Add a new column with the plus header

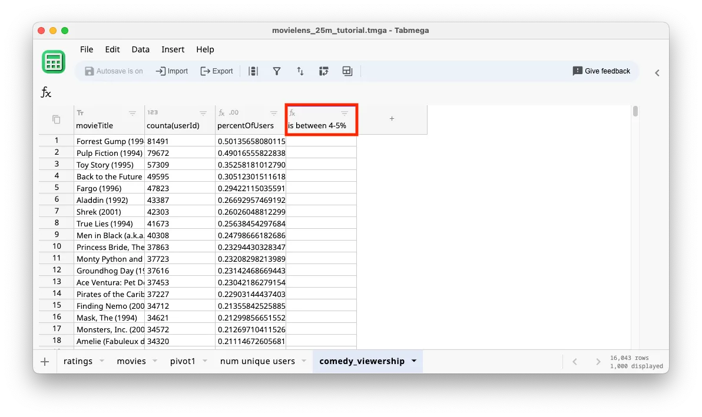click(x=392, y=118)
